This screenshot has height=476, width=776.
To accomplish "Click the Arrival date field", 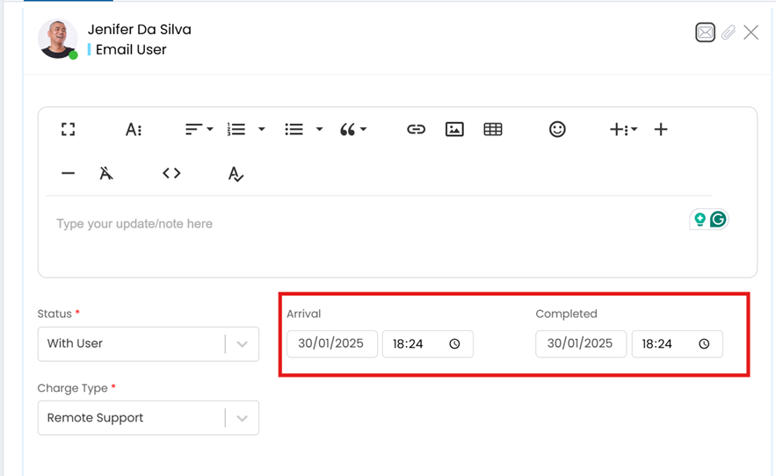I will tap(331, 343).
